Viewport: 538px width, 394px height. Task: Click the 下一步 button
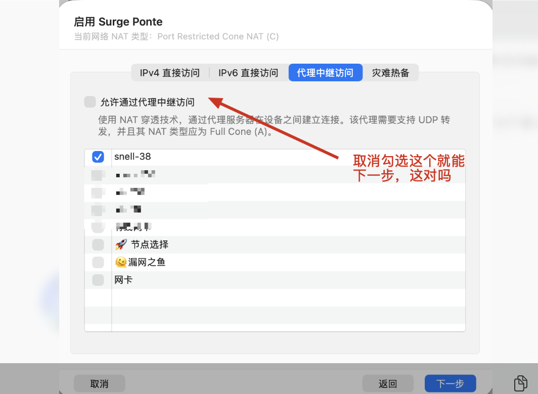(x=450, y=383)
